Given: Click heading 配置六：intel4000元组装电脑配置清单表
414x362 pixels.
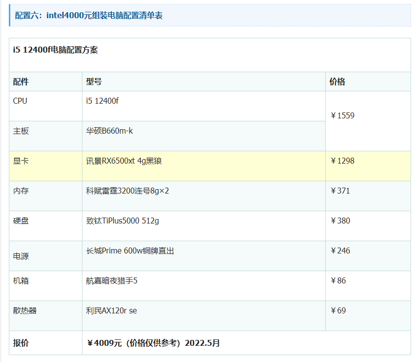Looking at the screenshot, I should 89,16.
